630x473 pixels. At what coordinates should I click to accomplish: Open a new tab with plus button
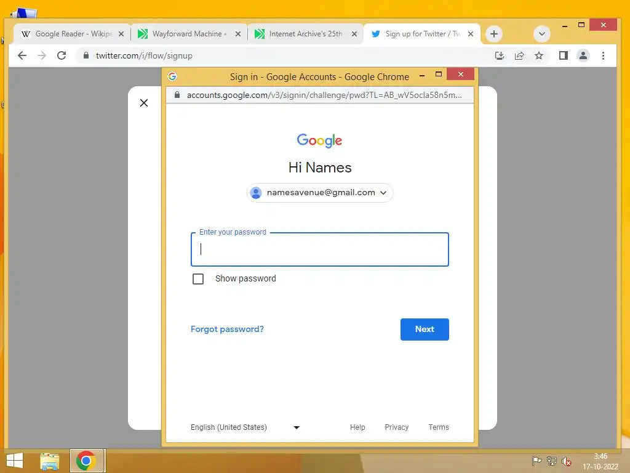(494, 34)
